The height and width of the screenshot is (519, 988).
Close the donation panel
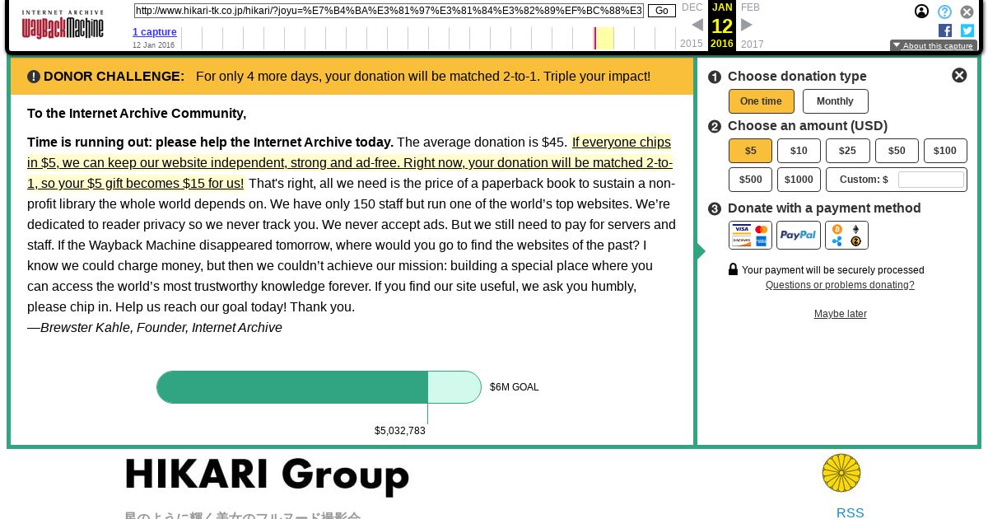click(x=959, y=75)
